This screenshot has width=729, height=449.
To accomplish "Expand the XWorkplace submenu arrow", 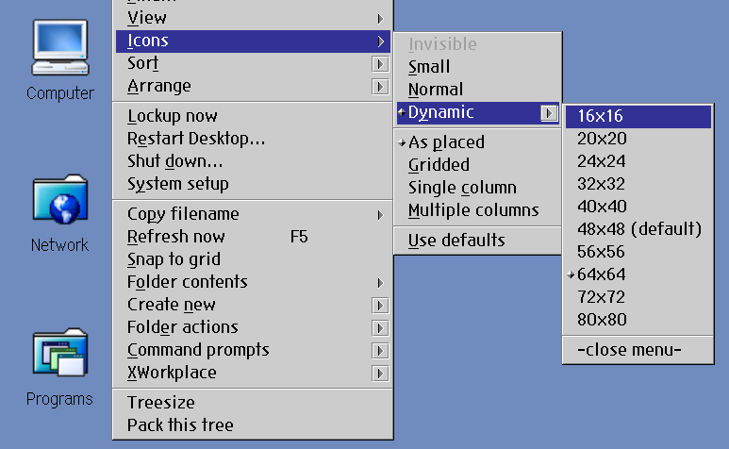I will [x=380, y=373].
